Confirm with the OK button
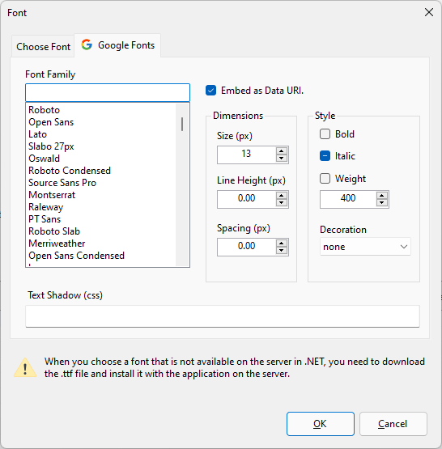The height and width of the screenshot is (449, 442). click(x=321, y=424)
